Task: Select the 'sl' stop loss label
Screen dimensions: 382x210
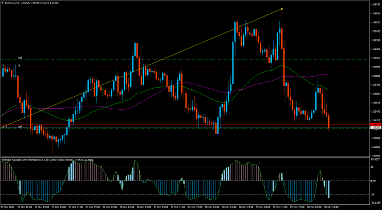Action: pyautogui.click(x=19, y=65)
